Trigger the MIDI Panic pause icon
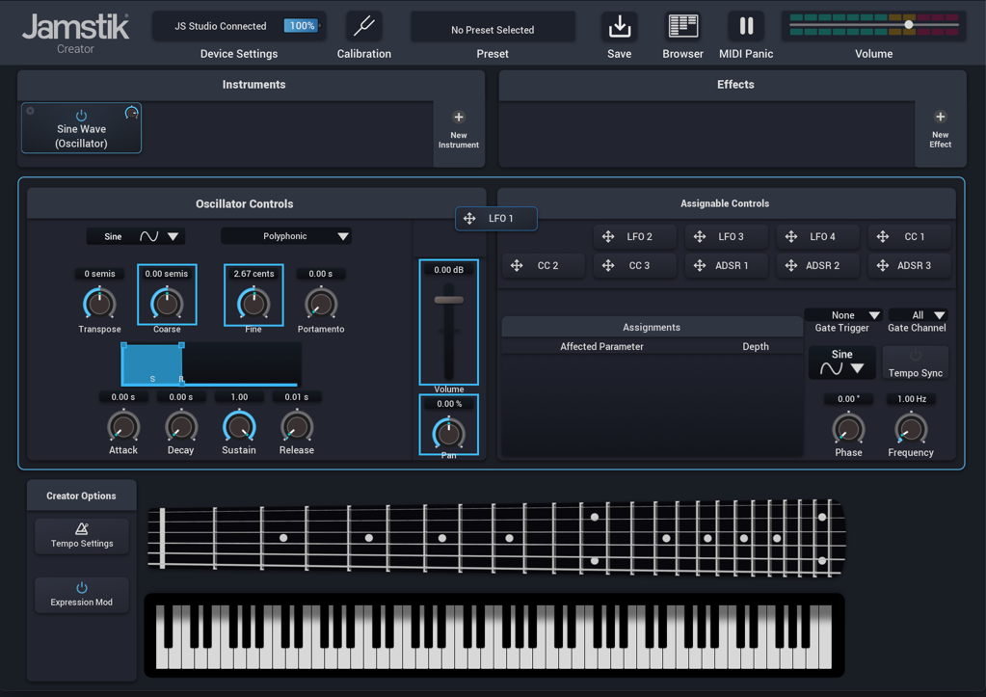 (746, 26)
